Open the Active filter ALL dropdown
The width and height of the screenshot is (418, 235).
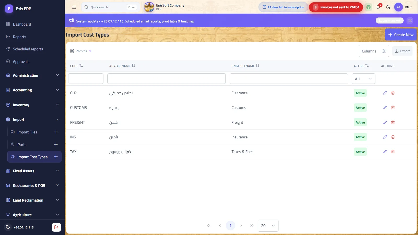363,79
